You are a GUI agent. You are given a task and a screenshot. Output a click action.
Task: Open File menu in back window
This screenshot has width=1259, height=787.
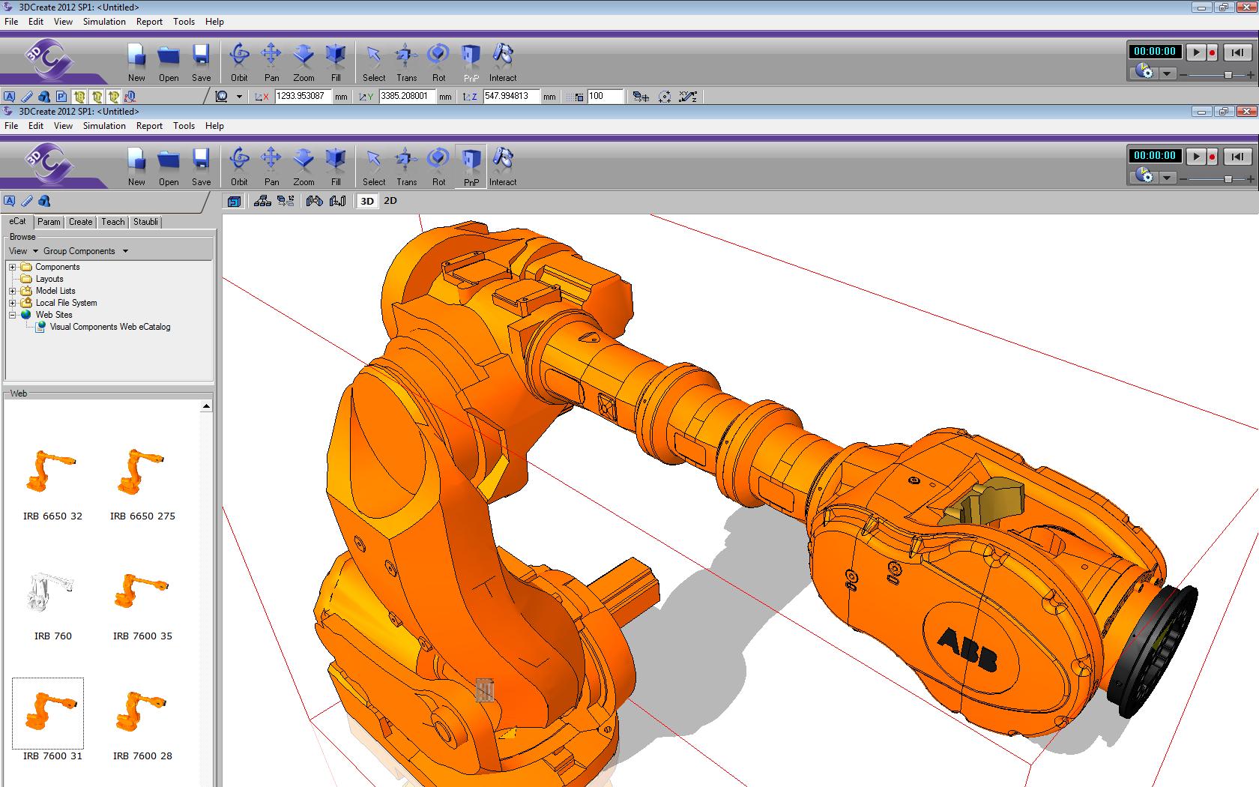click(11, 22)
